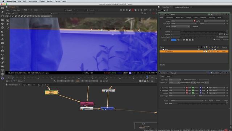Select the arrow select tool in viewer toolbar
The image size is (232, 131).
[7, 20]
